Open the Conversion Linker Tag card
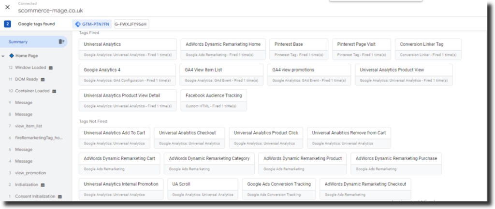Viewport: 495px width, 209px height. (428, 49)
